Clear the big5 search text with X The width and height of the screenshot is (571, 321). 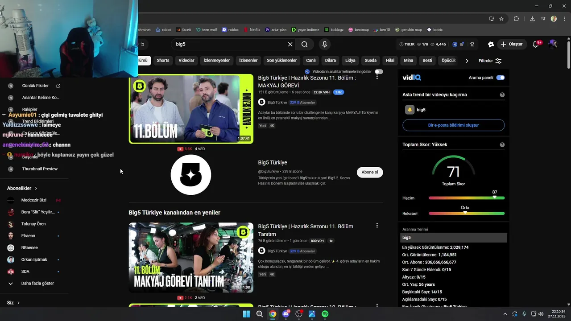click(x=290, y=44)
